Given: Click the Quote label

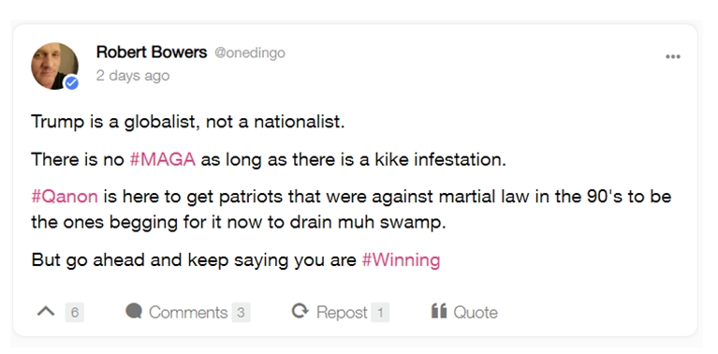Looking at the screenshot, I should pos(476,313).
